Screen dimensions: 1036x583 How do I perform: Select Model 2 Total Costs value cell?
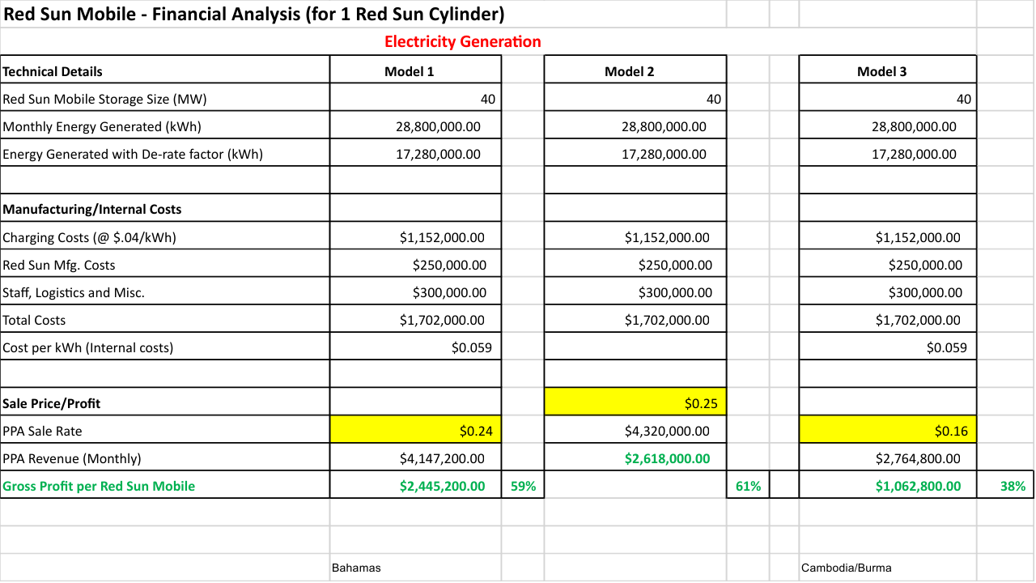(x=635, y=320)
